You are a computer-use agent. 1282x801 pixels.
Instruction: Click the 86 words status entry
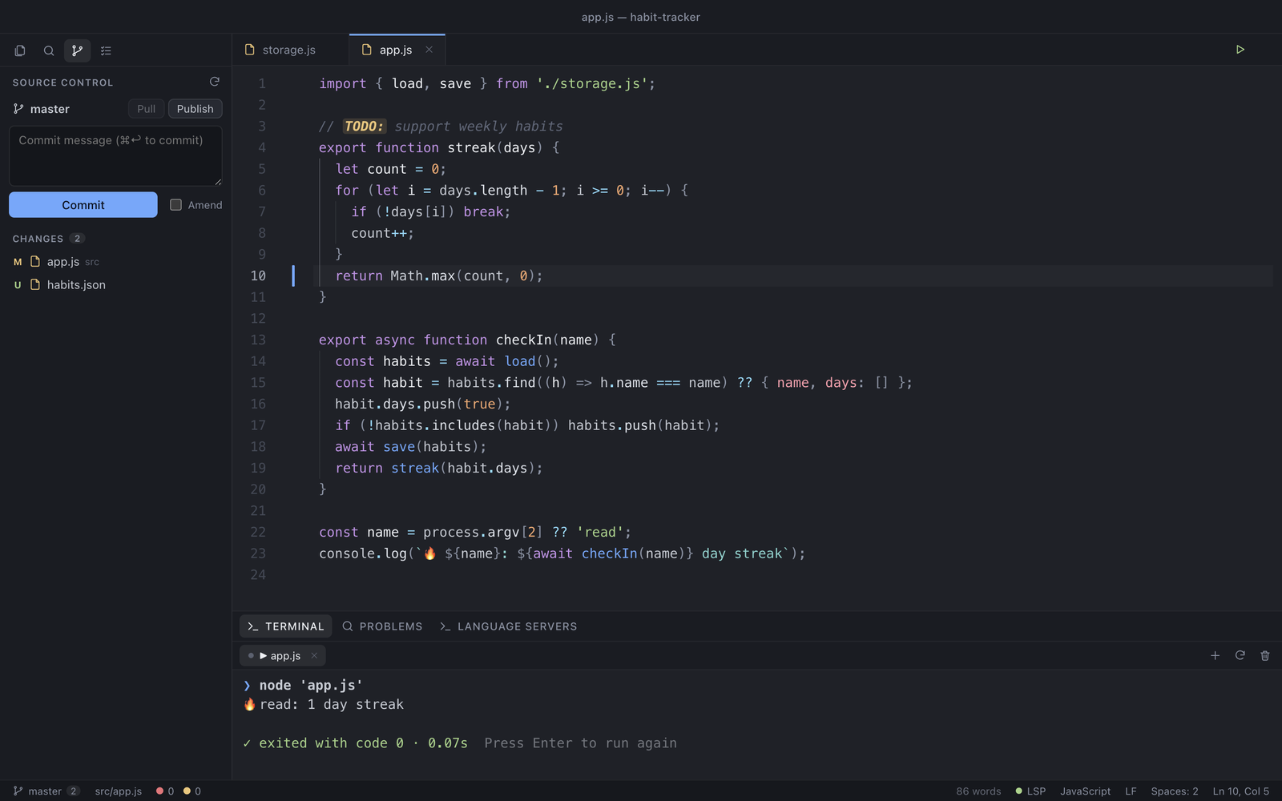978,791
